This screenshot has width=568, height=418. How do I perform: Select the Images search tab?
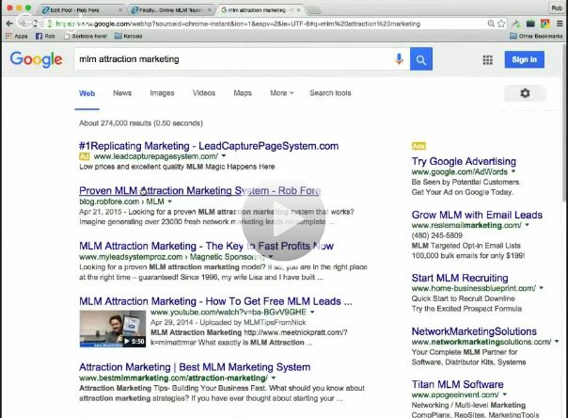(162, 93)
